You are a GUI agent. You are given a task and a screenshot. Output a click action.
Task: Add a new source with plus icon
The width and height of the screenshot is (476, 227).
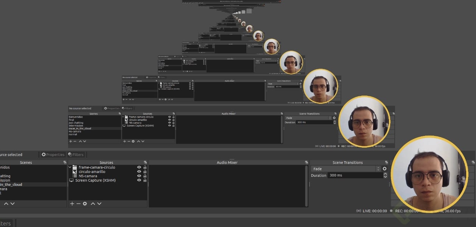tap(72, 204)
